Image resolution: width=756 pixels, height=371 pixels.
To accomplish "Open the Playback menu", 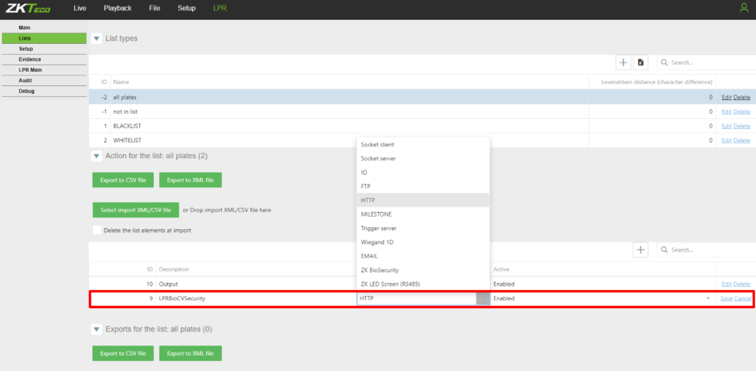I will click(117, 8).
